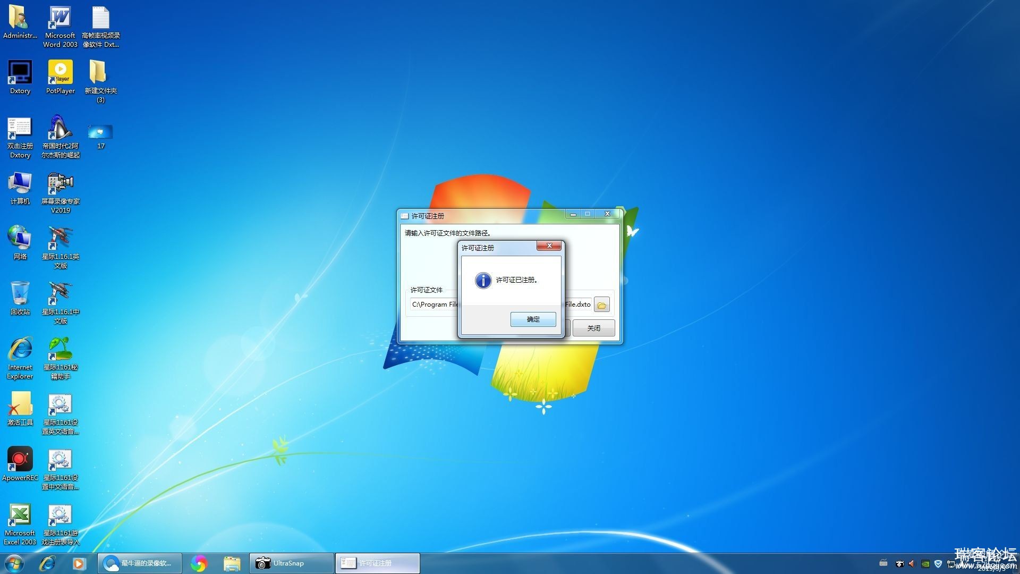Open the media player pinned taskbar icon
The width and height of the screenshot is (1020, 574).
(79, 563)
